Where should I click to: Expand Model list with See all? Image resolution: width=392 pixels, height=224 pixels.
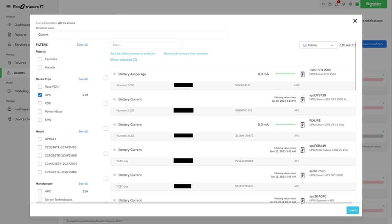[83, 131]
